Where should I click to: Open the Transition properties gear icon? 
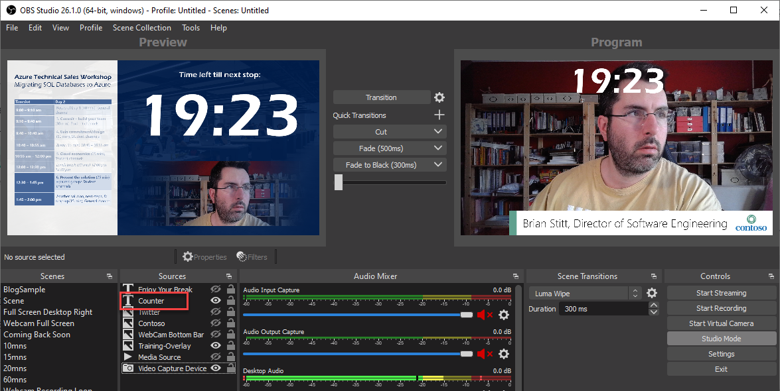pos(439,97)
